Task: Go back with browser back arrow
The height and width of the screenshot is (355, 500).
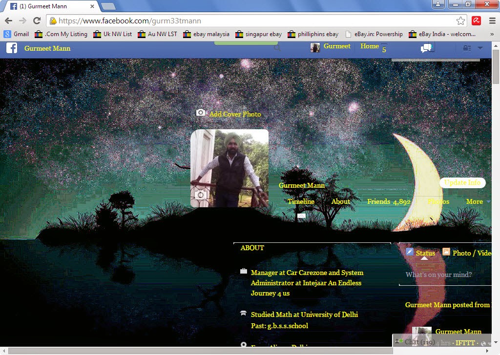Action: pyautogui.click(x=9, y=21)
